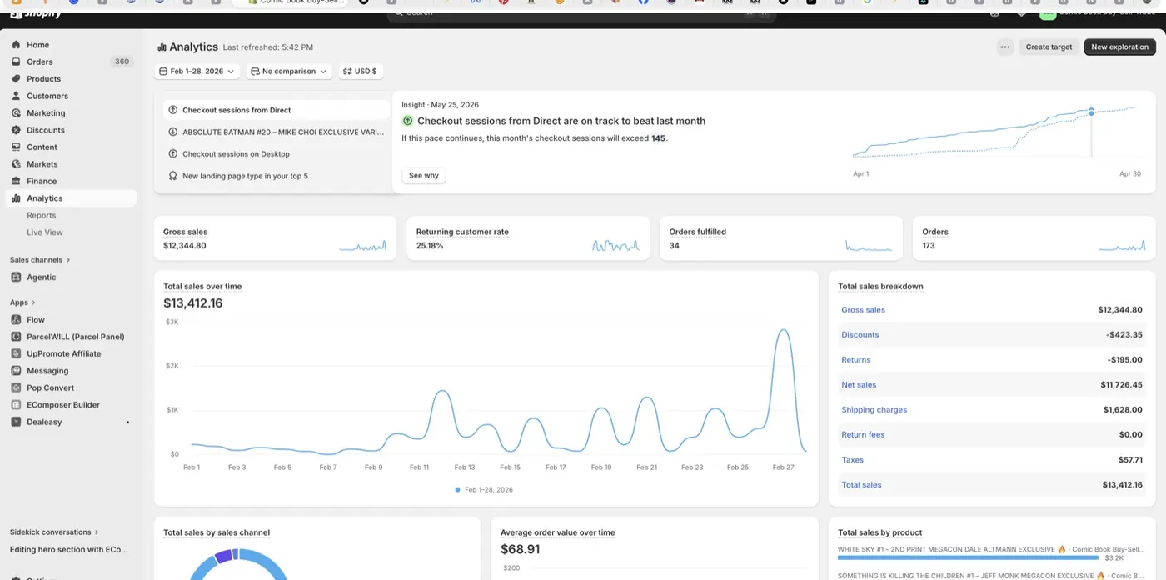The width and height of the screenshot is (1166, 580).
Task: Click the Markets globe icon
Action: pyautogui.click(x=16, y=164)
